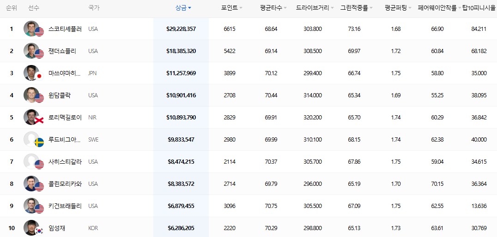This screenshot has height=237, width=497.
Task: Click 로리맥길로이 player photo
Action: [x=31, y=118]
